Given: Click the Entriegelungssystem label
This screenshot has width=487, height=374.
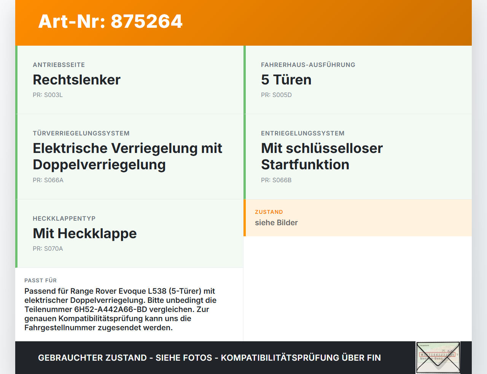Looking at the screenshot, I should pos(303,133).
